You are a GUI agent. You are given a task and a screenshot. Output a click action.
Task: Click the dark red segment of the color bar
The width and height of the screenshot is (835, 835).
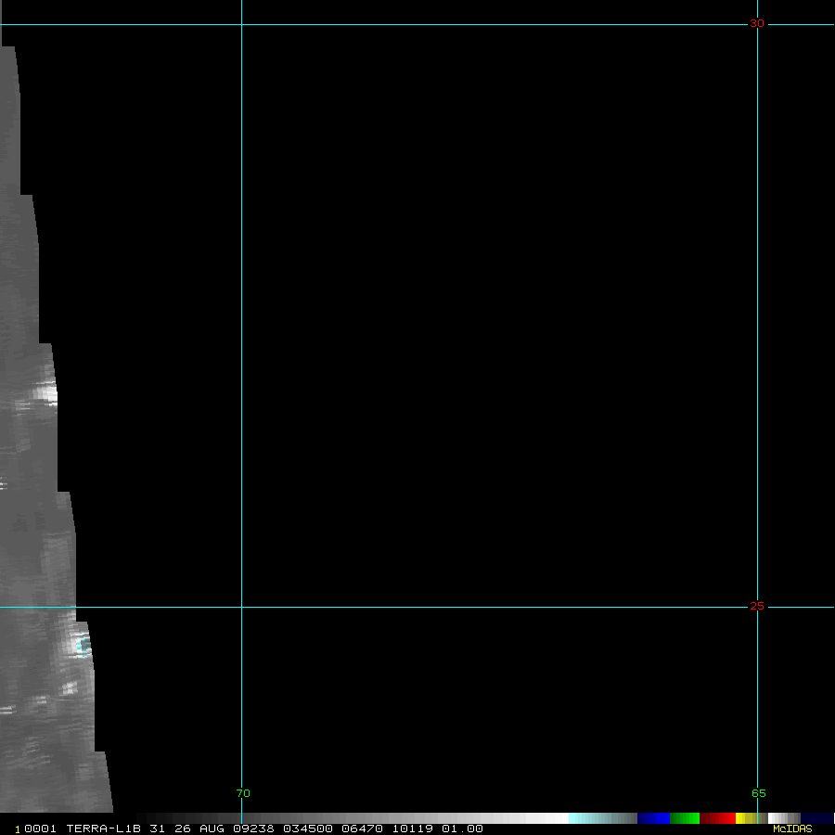(x=717, y=818)
